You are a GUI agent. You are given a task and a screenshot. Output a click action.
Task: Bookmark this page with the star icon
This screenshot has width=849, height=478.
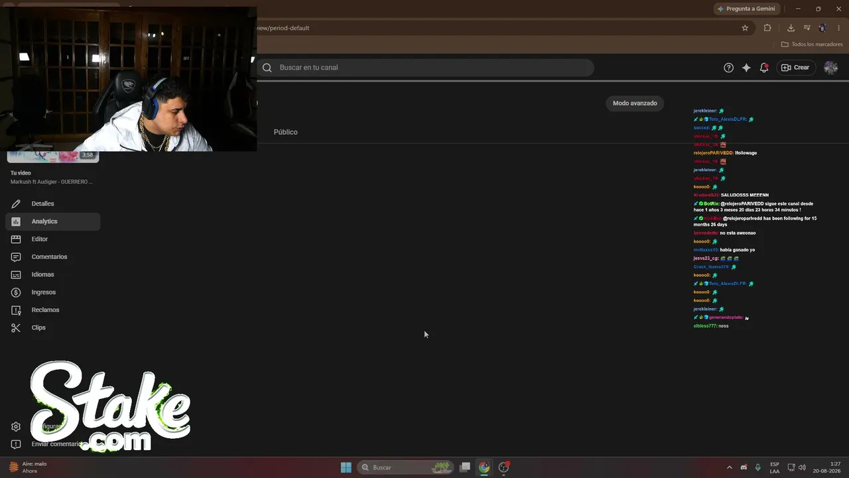click(x=745, y=28)
